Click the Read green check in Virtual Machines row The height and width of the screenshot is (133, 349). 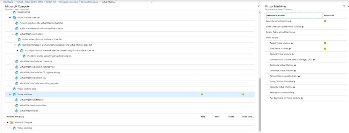pyautogui.click(x=202, y=94)
